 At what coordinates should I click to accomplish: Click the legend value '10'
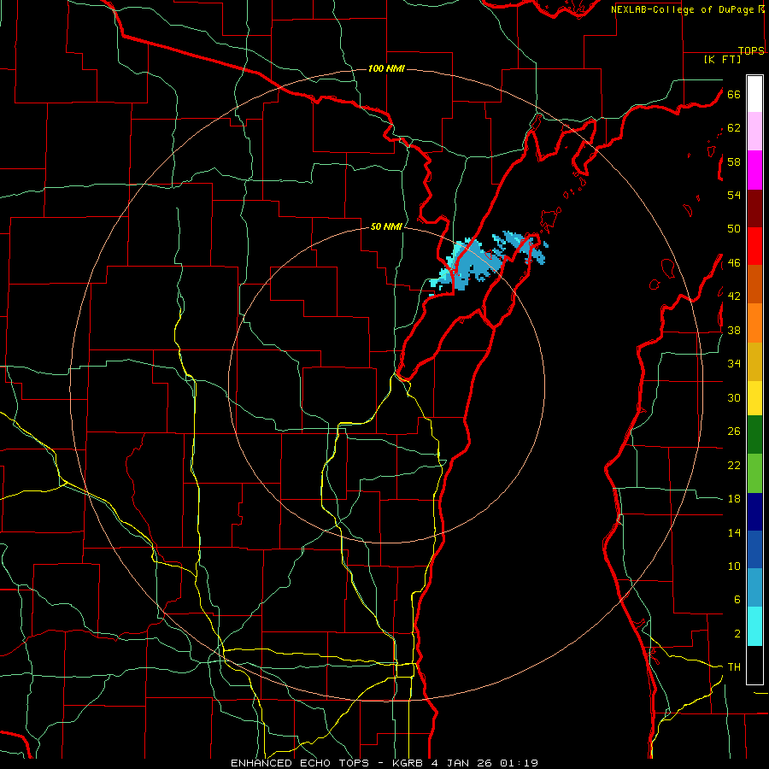click(x=734, y=566)
